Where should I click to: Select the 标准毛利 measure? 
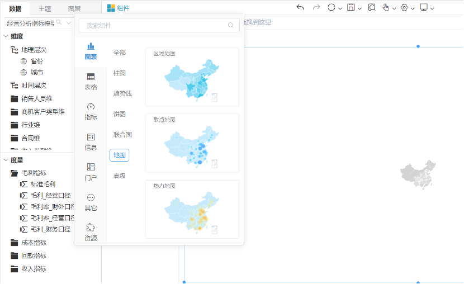(x=37, y=184)
